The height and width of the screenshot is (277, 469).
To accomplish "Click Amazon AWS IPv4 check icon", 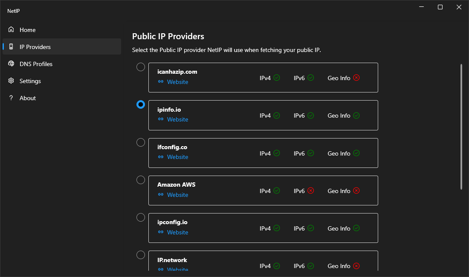I will point(277,190).
